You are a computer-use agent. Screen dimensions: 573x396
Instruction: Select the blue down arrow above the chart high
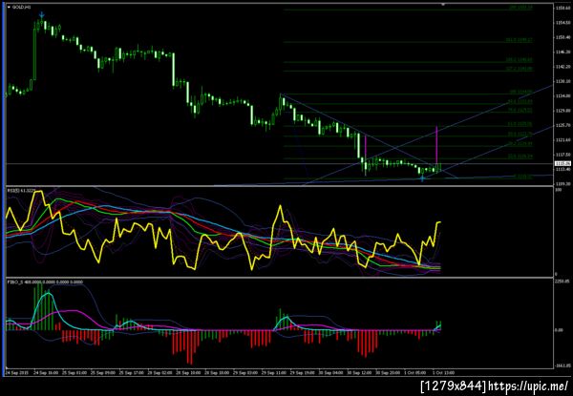click(42, 15)
